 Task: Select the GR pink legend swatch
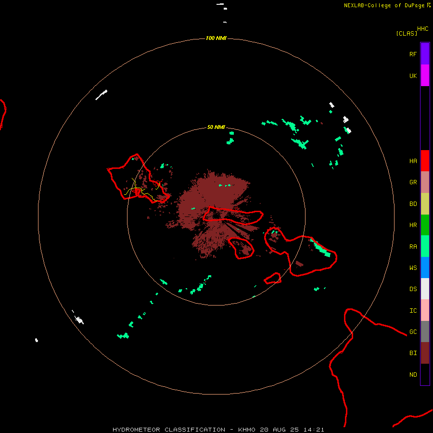[x=425, y=182]
